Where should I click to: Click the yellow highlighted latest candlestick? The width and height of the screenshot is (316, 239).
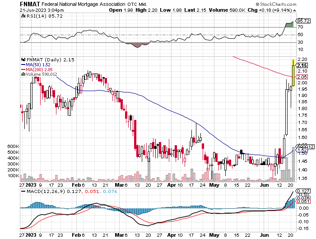(293, 73)
